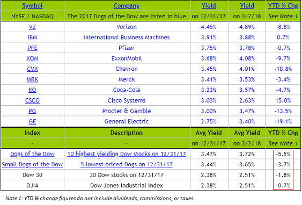Select Dogs of the Dow -5.5% YTD change

click(x=283, y=154)
